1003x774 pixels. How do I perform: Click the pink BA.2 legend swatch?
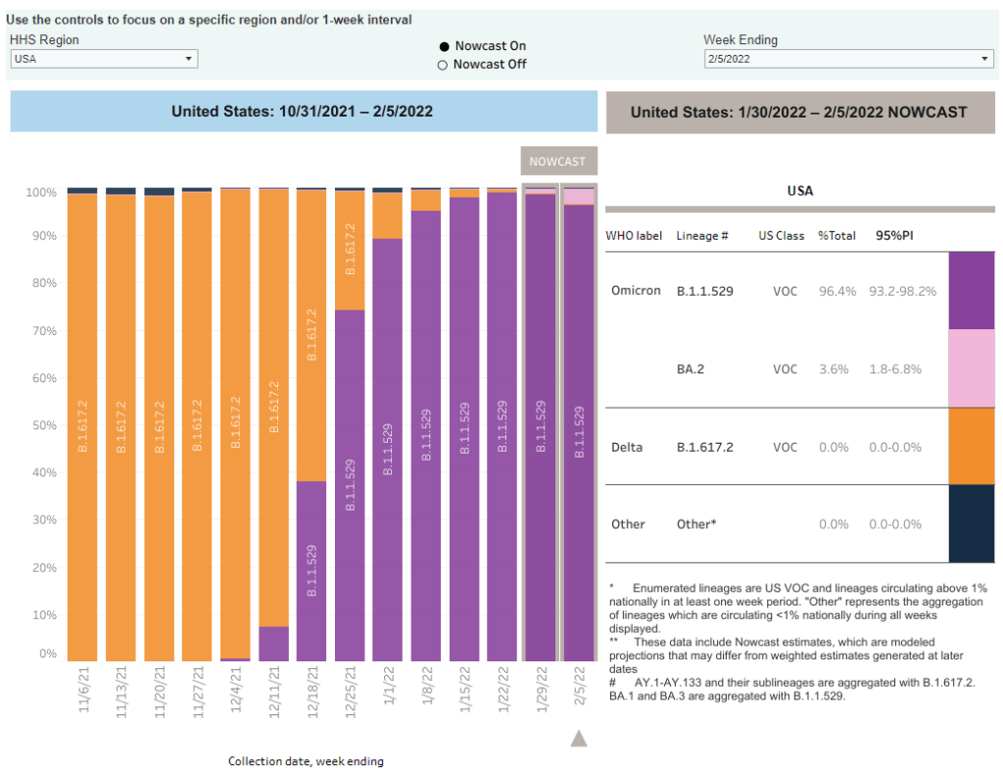(971, 368)
